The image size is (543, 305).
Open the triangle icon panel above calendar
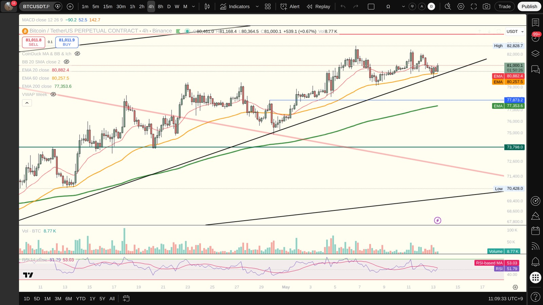[x=536, y=216]
